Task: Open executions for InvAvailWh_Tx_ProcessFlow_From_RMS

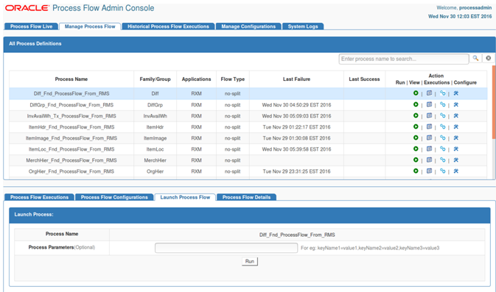Action: pyautogui.click(x=442, y=115)
